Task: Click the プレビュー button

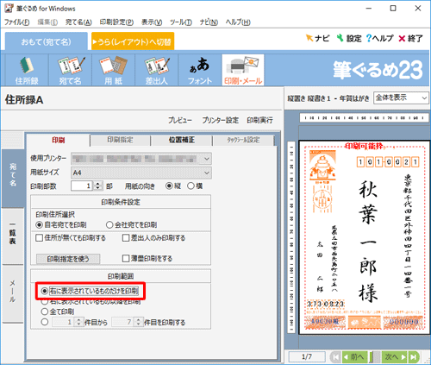Action: coord(180,120)
